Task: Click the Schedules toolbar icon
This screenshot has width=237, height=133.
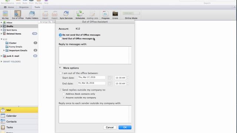Action: click(x=80, y=15)
